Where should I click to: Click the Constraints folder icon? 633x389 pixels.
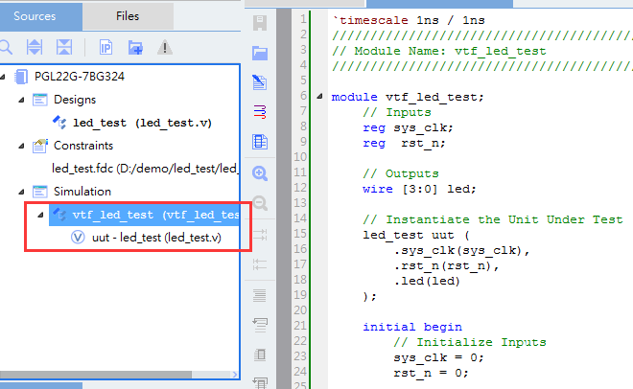(x=39, y=146)
